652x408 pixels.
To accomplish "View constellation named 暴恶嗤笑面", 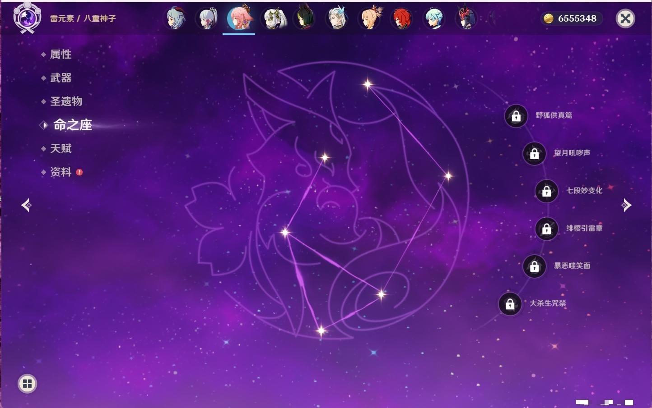I will pyautogui.click(x=572, y=266).
